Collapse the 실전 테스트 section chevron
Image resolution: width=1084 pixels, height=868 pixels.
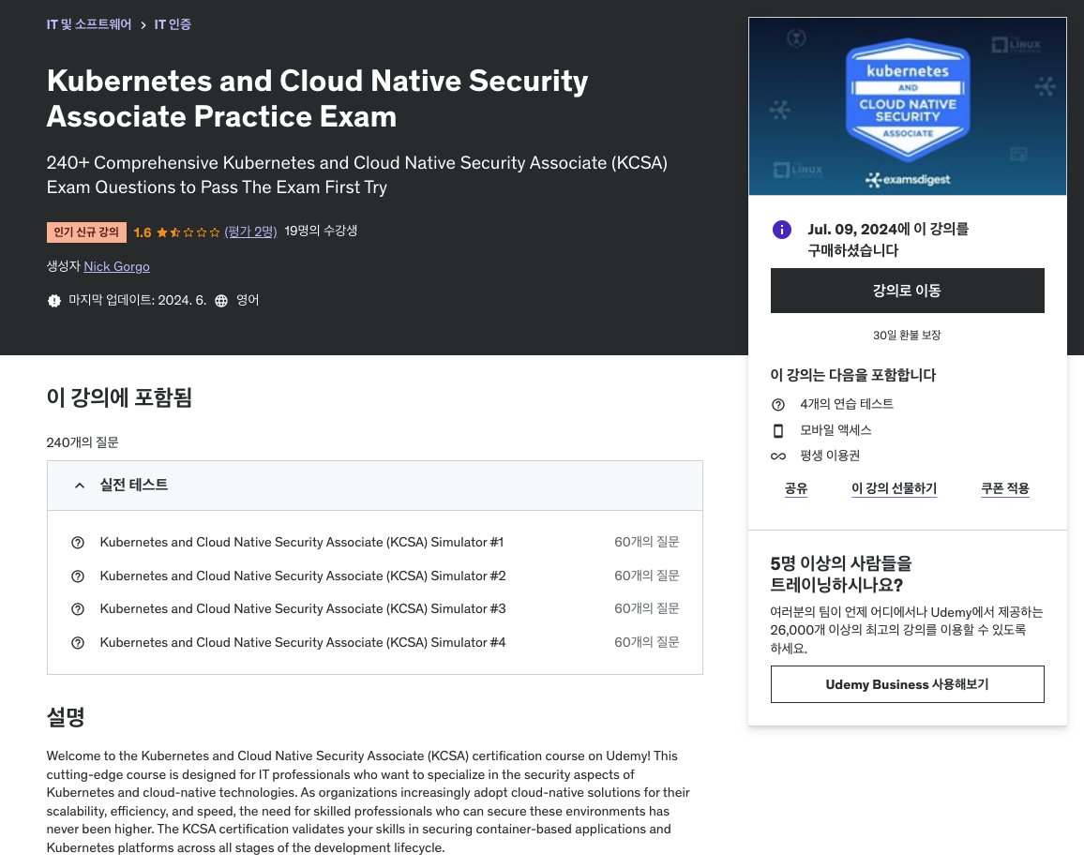coord(80,486)
